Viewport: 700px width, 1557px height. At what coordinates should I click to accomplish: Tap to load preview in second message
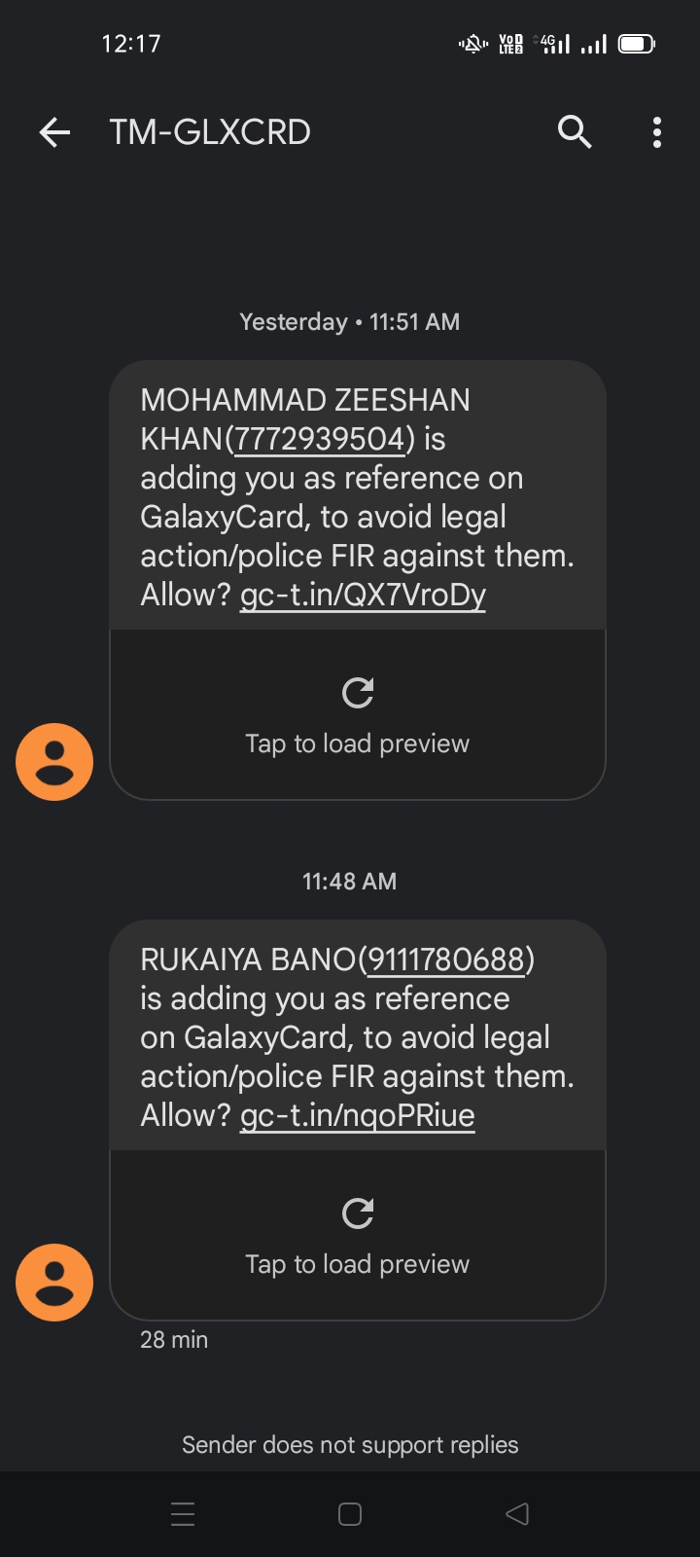(x=358, y=1264)
